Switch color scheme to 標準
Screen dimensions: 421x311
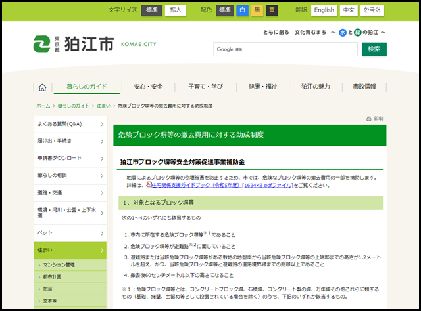tap(224, 10)
